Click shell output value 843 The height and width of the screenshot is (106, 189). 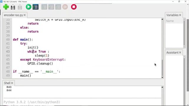9,87
